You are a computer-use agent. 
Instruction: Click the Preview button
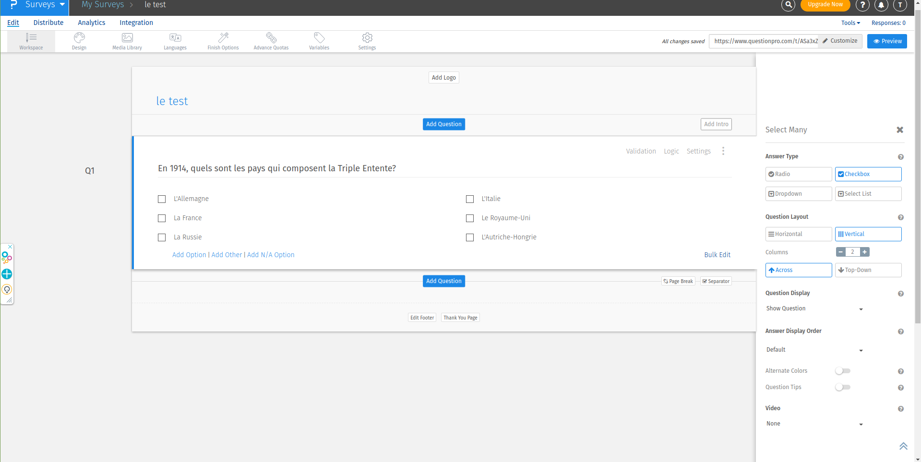pos(887,41)
